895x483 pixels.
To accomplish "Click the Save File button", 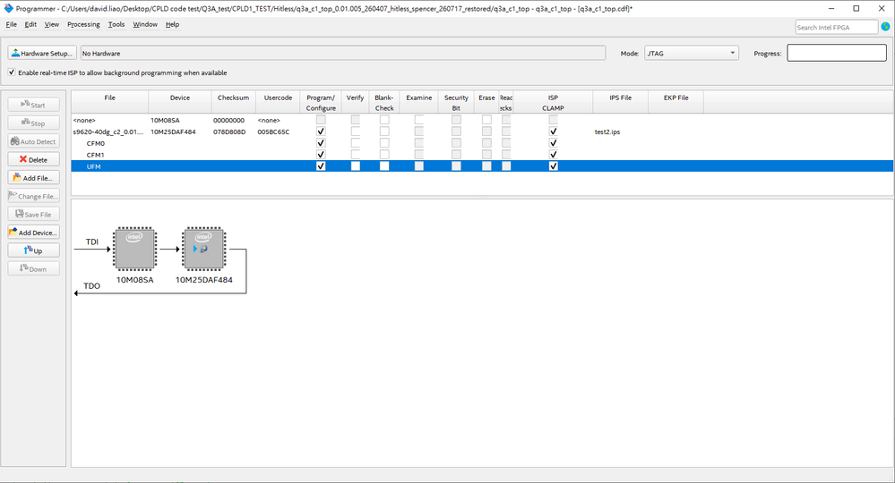I will coord(34,214).
